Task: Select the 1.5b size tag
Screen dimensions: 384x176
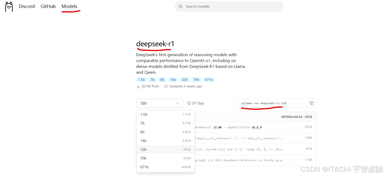Action: pyautogui.click(x=141, y=80)
